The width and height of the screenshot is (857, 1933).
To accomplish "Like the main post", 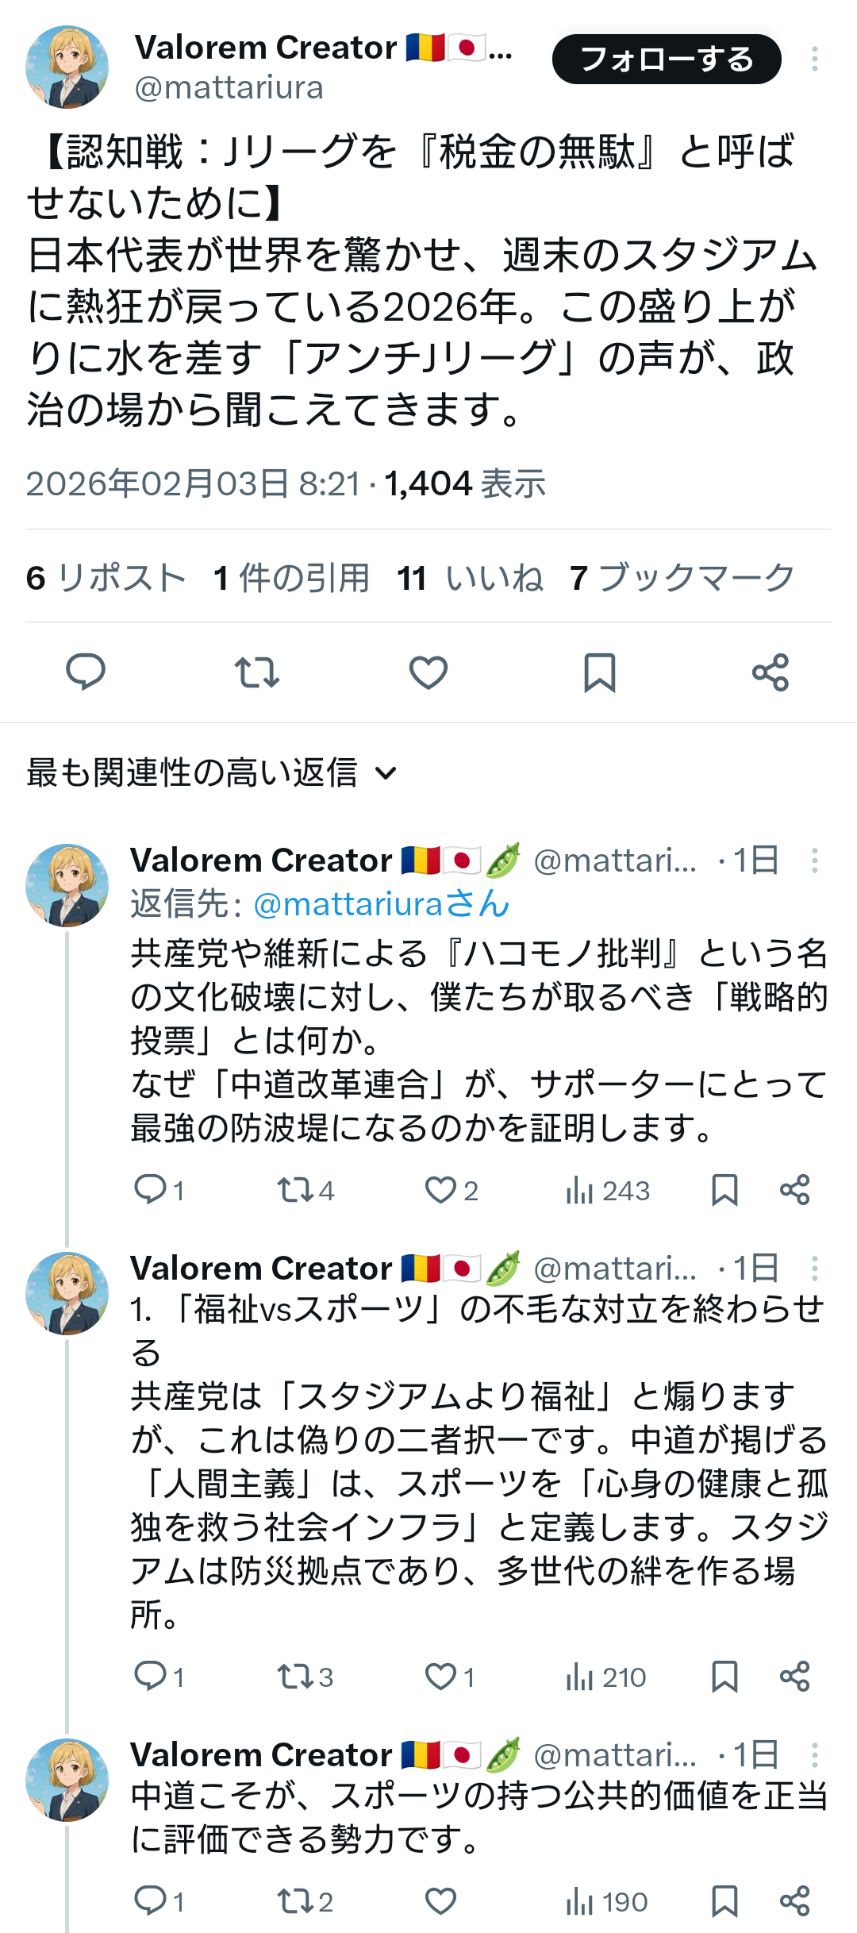I will pyautogui.click(x=428, y=672).
